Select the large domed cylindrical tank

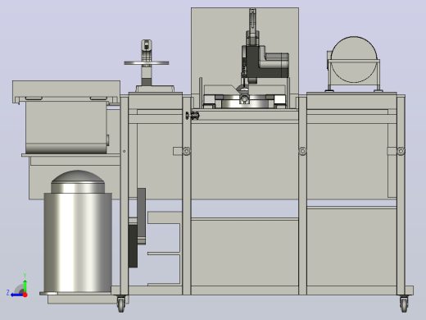[78, 232]
